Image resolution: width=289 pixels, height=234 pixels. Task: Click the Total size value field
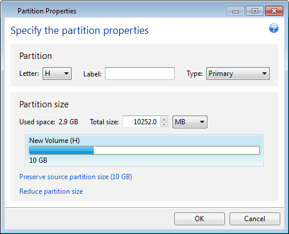(142, 122)
